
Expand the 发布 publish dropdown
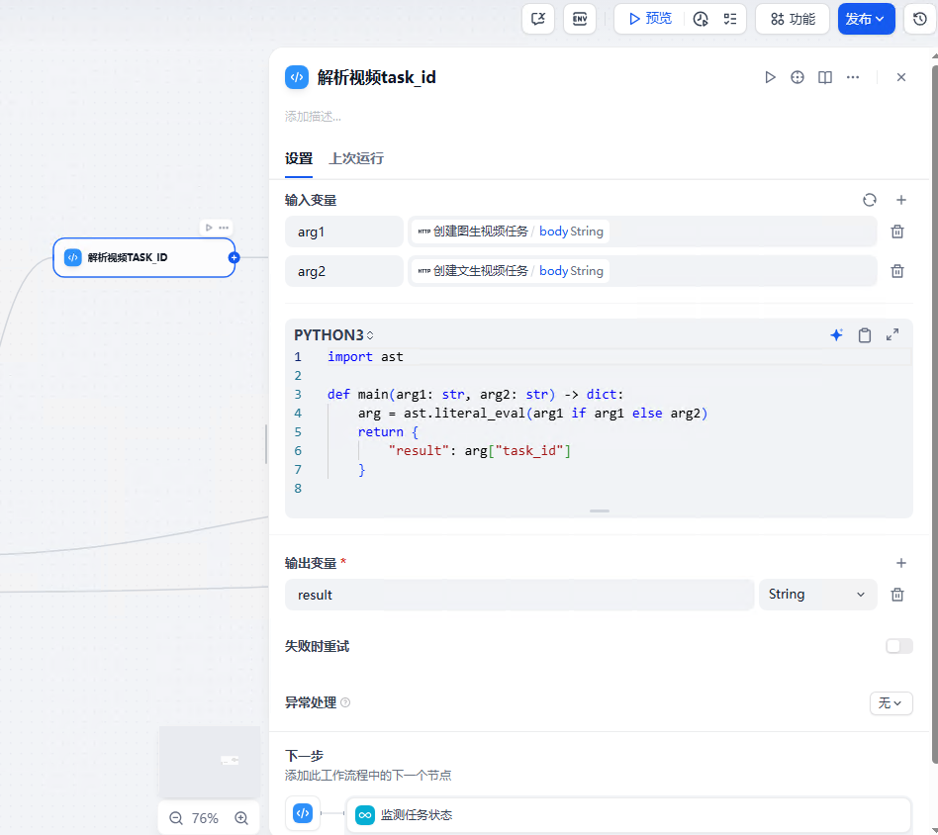866,19
